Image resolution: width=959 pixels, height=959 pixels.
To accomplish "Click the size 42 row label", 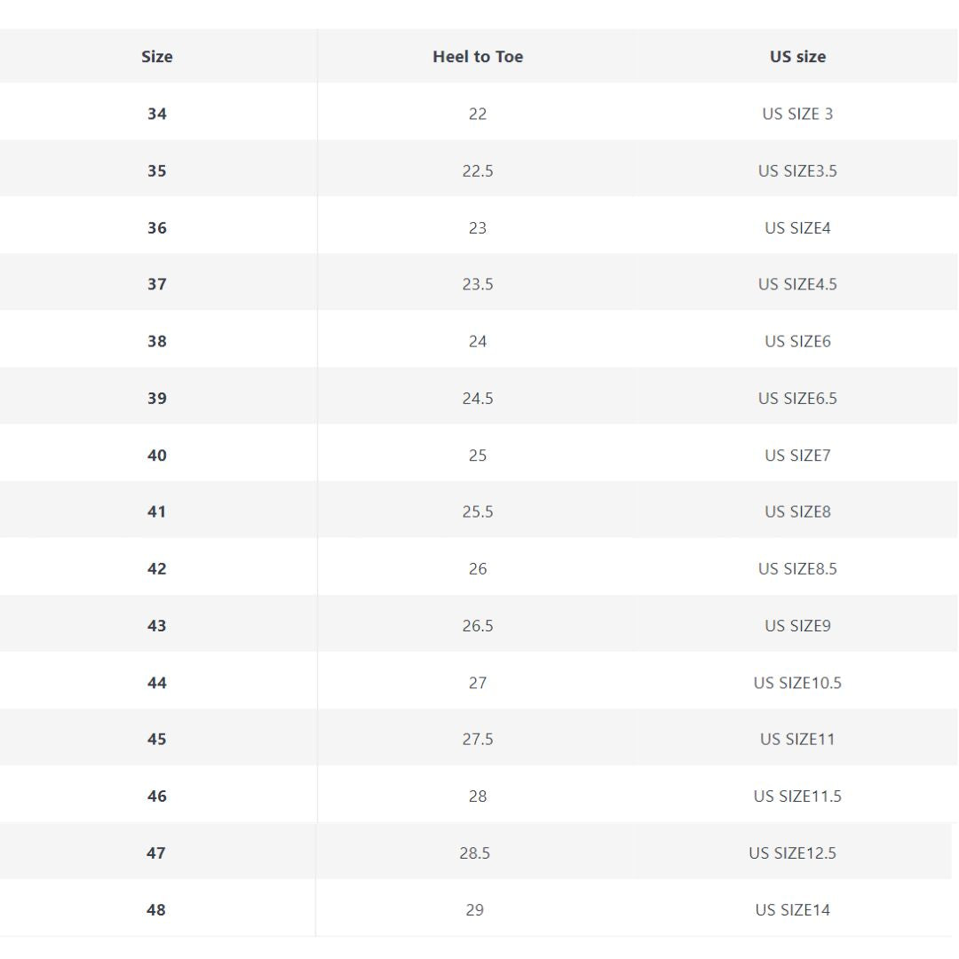I will coord(157,568).
